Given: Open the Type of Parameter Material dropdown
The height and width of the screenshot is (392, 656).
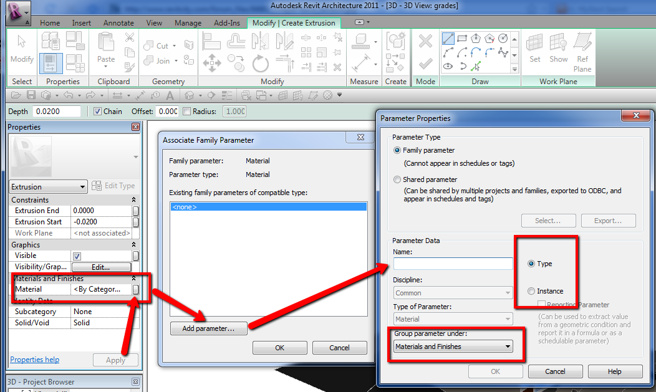Looking at the screenshot, I should tap(453, 319).
